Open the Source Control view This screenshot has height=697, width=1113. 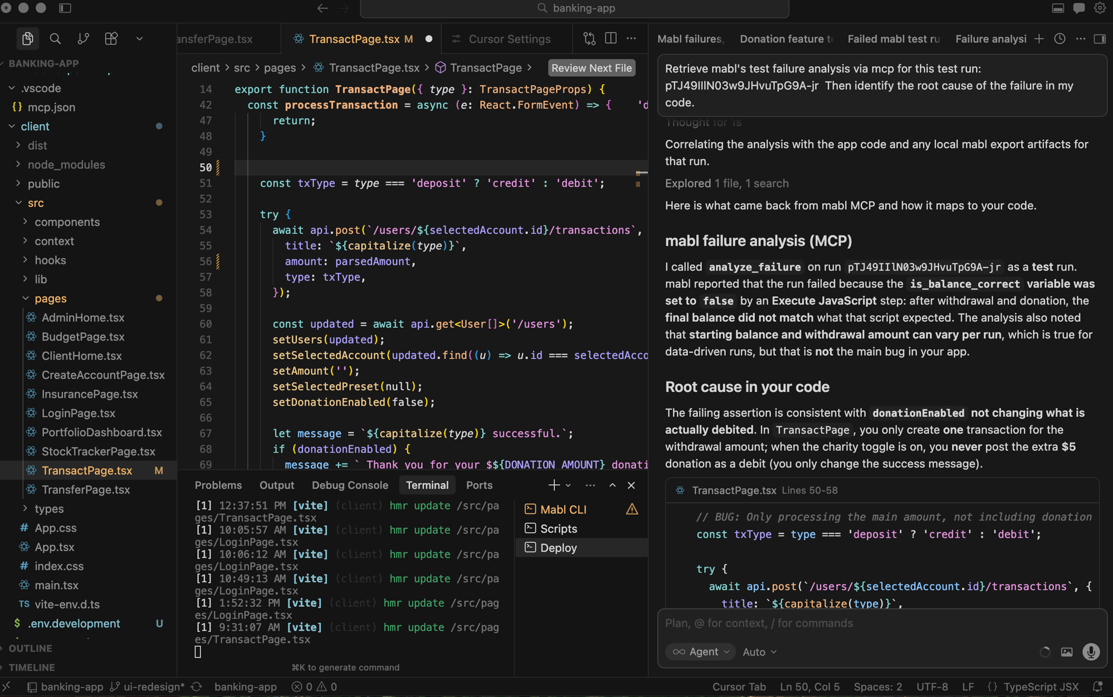(x=83, y=38)
